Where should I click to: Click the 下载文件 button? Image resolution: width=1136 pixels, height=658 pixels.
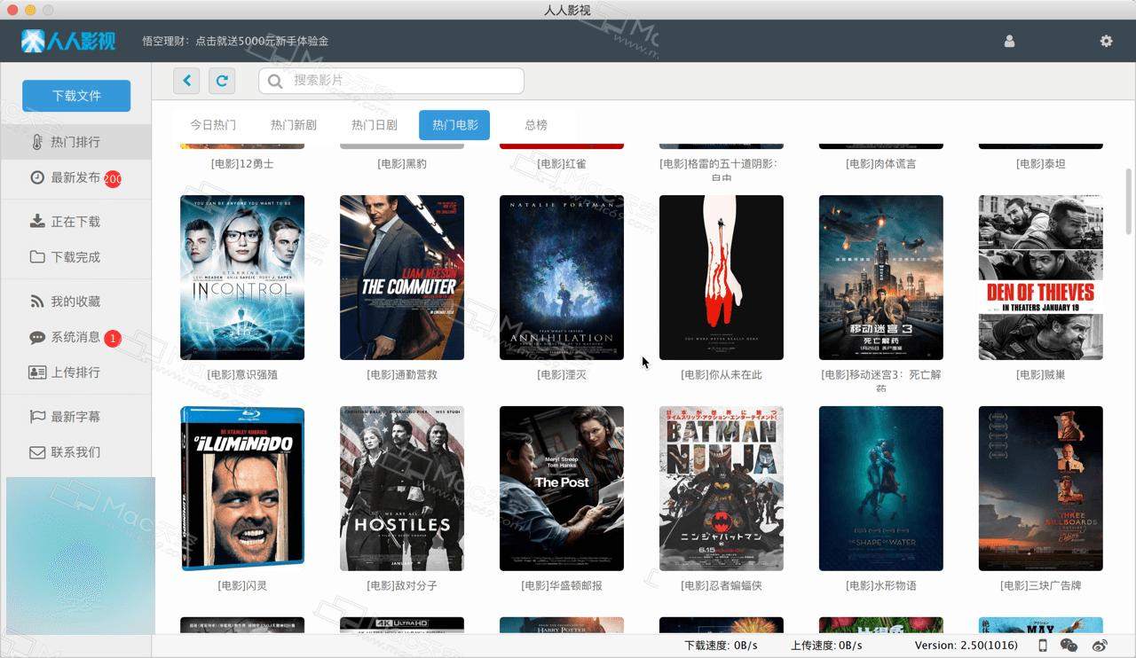click(76, 96)
